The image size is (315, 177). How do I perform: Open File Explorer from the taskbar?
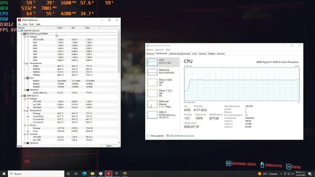tap(93, 174)
